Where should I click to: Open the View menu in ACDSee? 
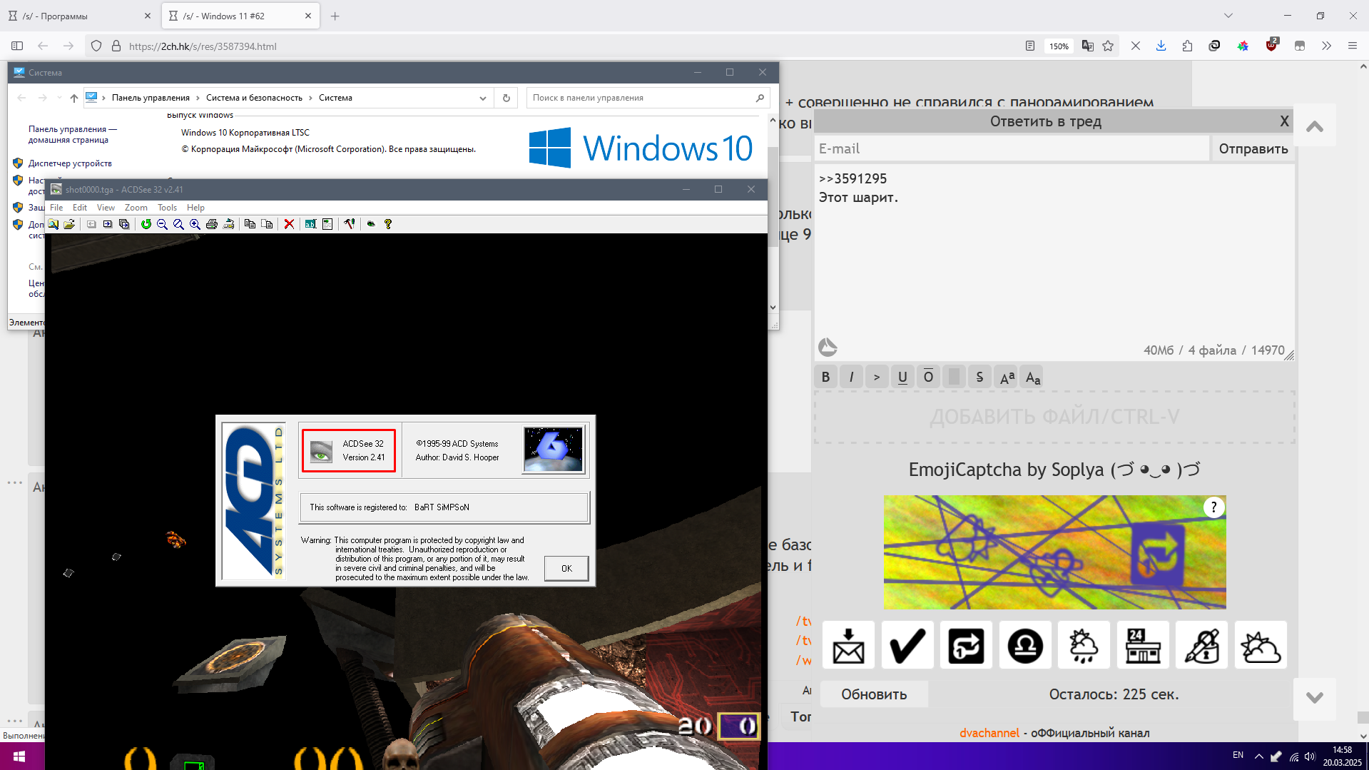(x=106, y=208)
